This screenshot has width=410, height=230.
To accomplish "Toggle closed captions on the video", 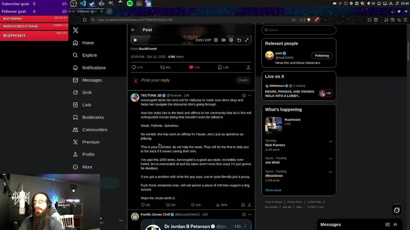I will point(216,40).
